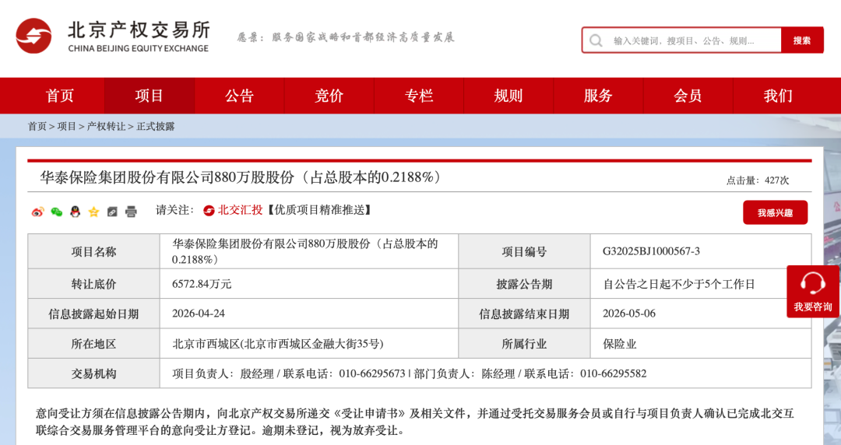Click the print icon

click(131, 212)
